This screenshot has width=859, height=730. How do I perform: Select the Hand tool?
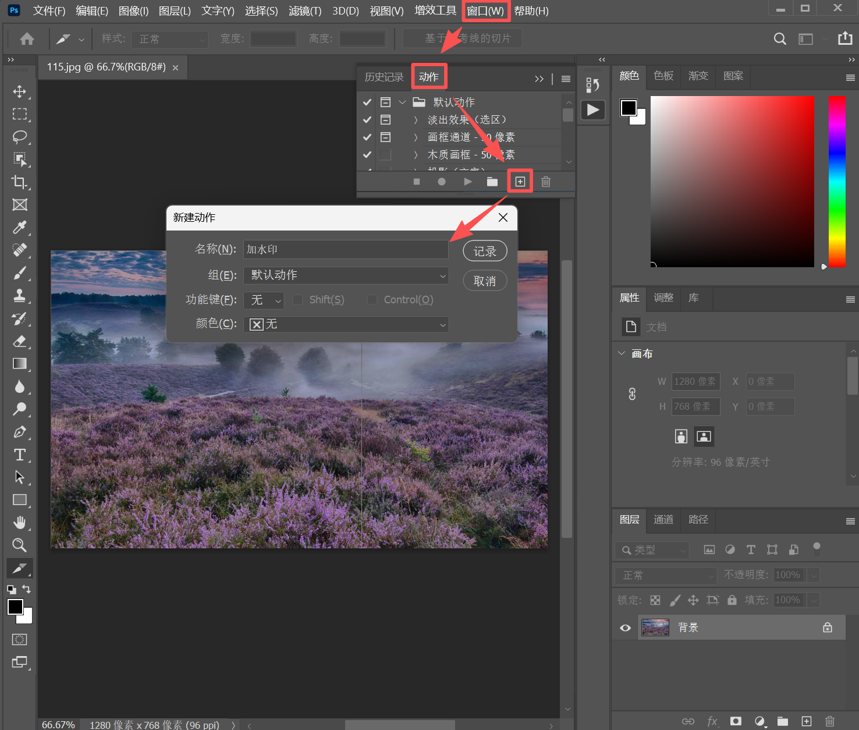pyautogui.click(x=20, y=522)
